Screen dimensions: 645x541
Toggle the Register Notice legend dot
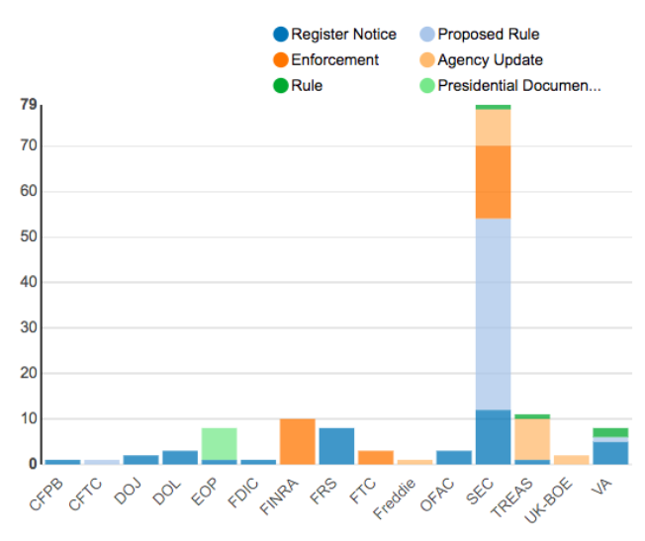coord(281,35)
